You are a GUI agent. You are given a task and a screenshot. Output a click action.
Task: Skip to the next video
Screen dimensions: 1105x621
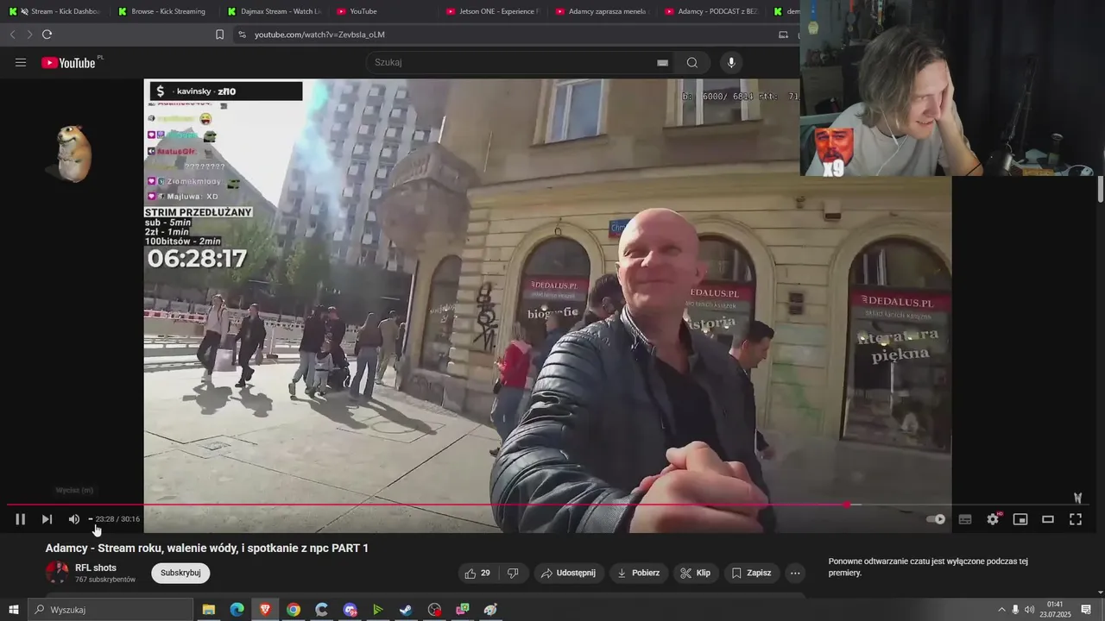point(47,519)
